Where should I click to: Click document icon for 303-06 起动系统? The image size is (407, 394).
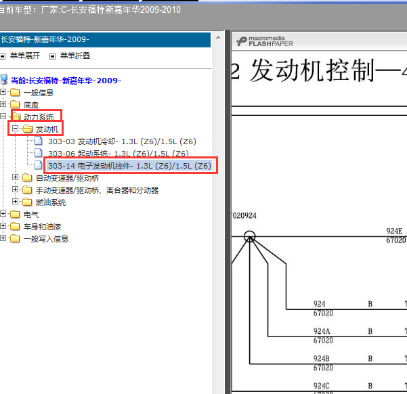(39, 152)
